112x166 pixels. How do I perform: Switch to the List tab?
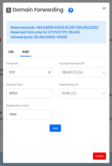click(11, 52)
